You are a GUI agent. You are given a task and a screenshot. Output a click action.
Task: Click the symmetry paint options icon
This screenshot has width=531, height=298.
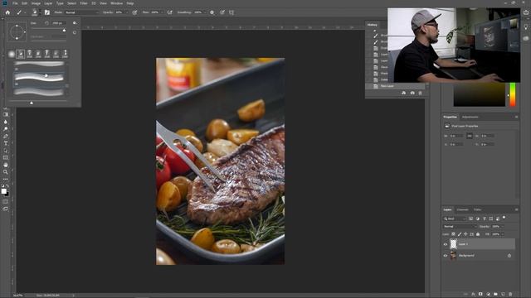point(231,12)
